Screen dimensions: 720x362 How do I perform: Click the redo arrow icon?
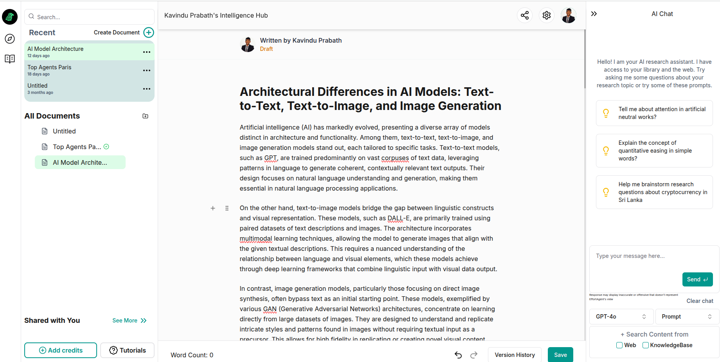coord(474,355)
